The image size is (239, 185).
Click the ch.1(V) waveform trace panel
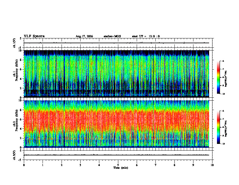coord(118,43)
